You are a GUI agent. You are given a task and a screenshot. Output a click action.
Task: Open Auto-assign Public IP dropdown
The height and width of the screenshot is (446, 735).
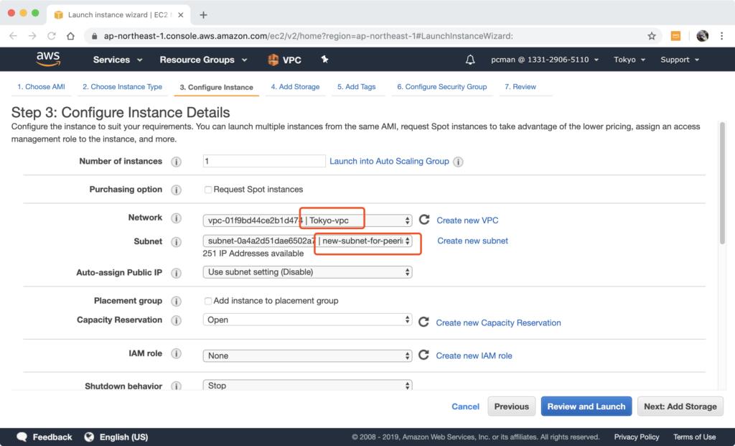coord(307,272)
